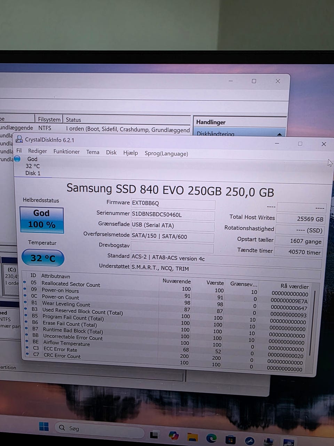The image size is (334, 446).
Task: Open the Tema menu
Action: [93, 152]
